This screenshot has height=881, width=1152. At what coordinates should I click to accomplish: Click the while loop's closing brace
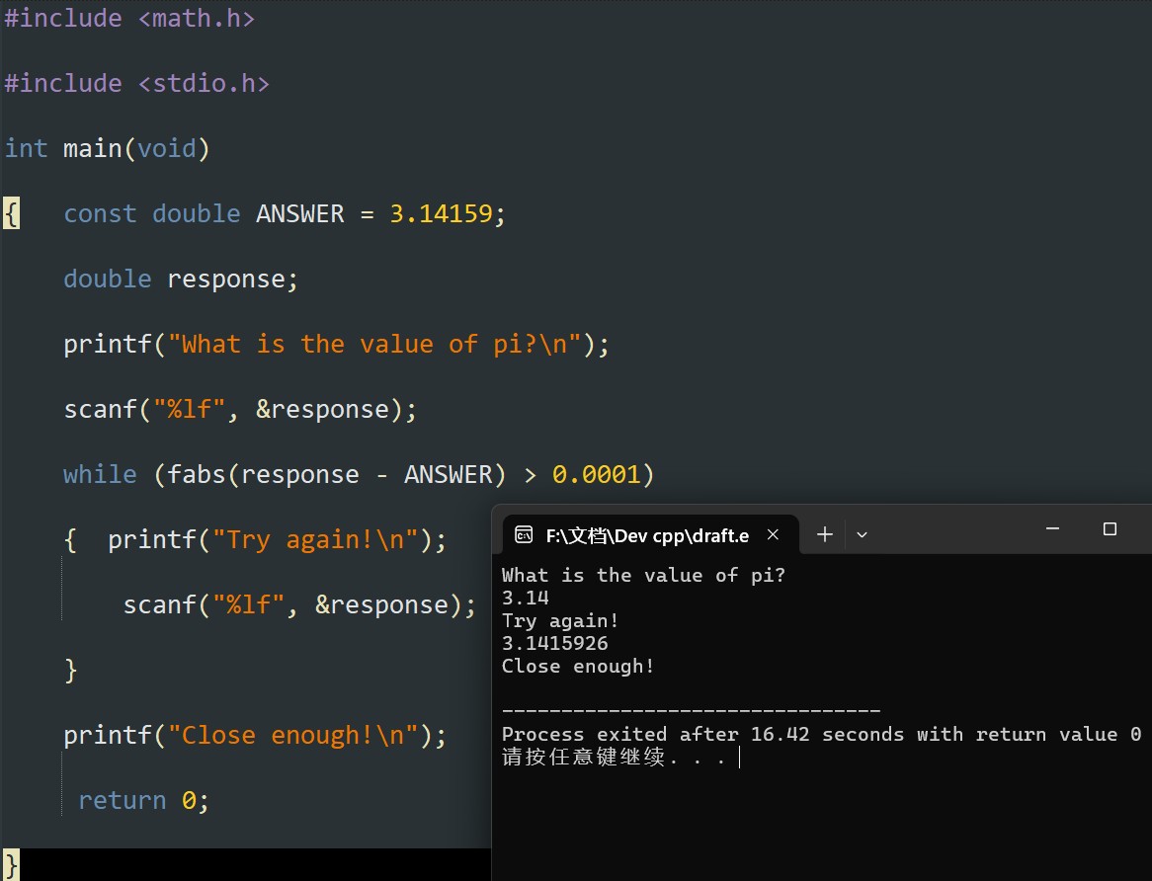[x=70, y=671]
